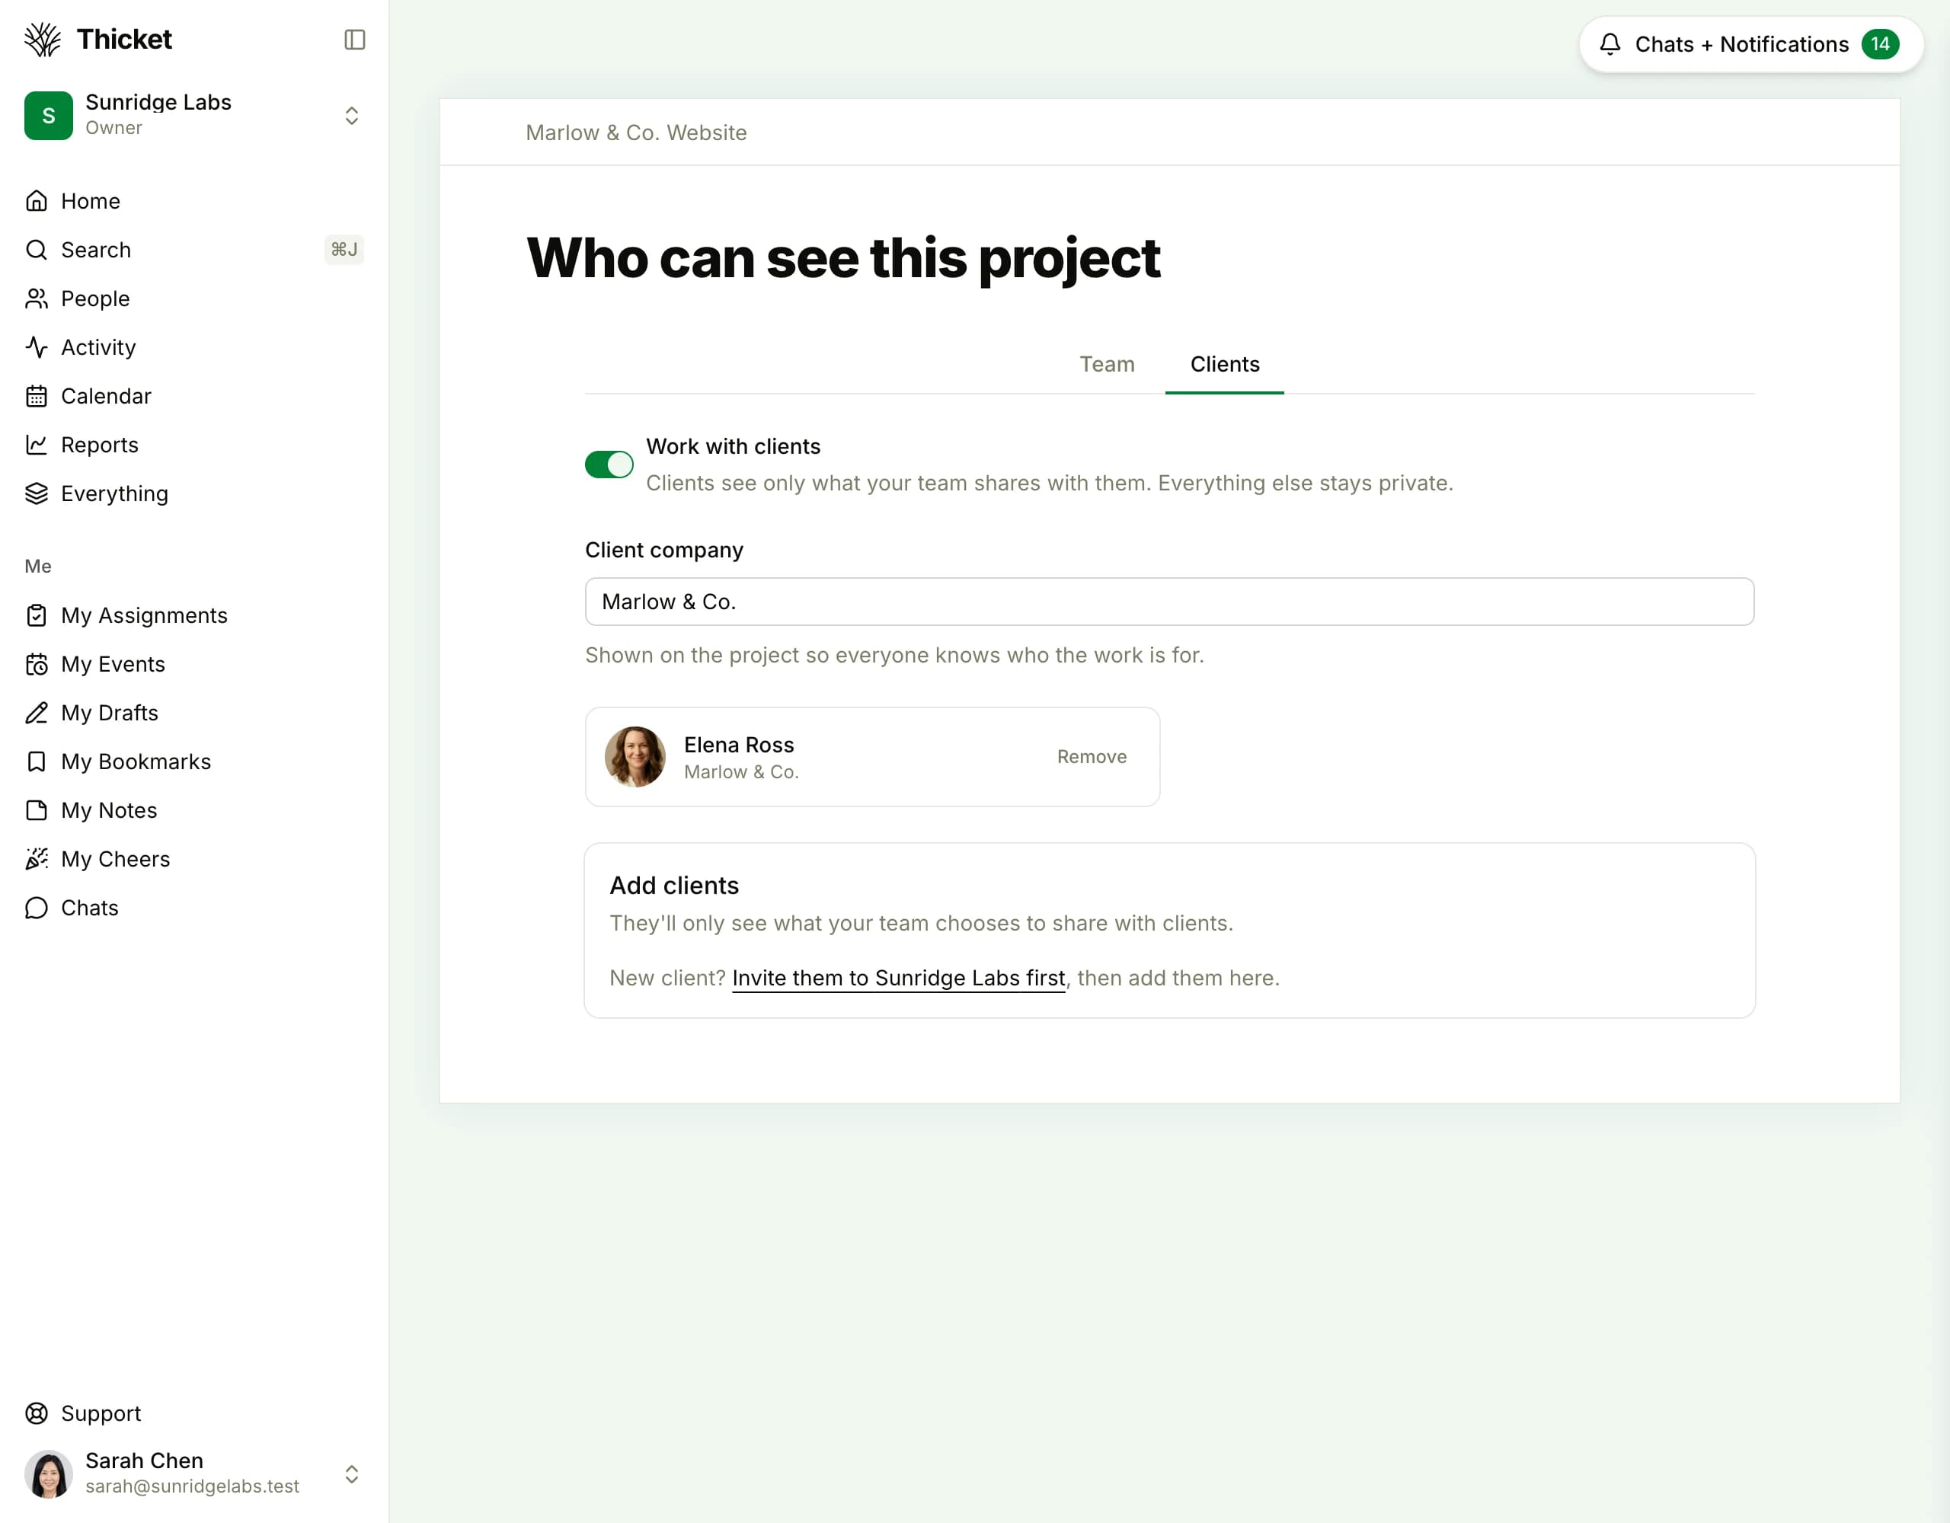The width and height of the screenshot is (1950, 1523).
Task: Click Sarah Chen's avatar photo
Action: click(48, 1473)
